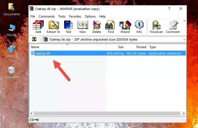The height and width of the screenshot is (128, 198).
Task: Sort by the Type column header
Action: (167, 47)
